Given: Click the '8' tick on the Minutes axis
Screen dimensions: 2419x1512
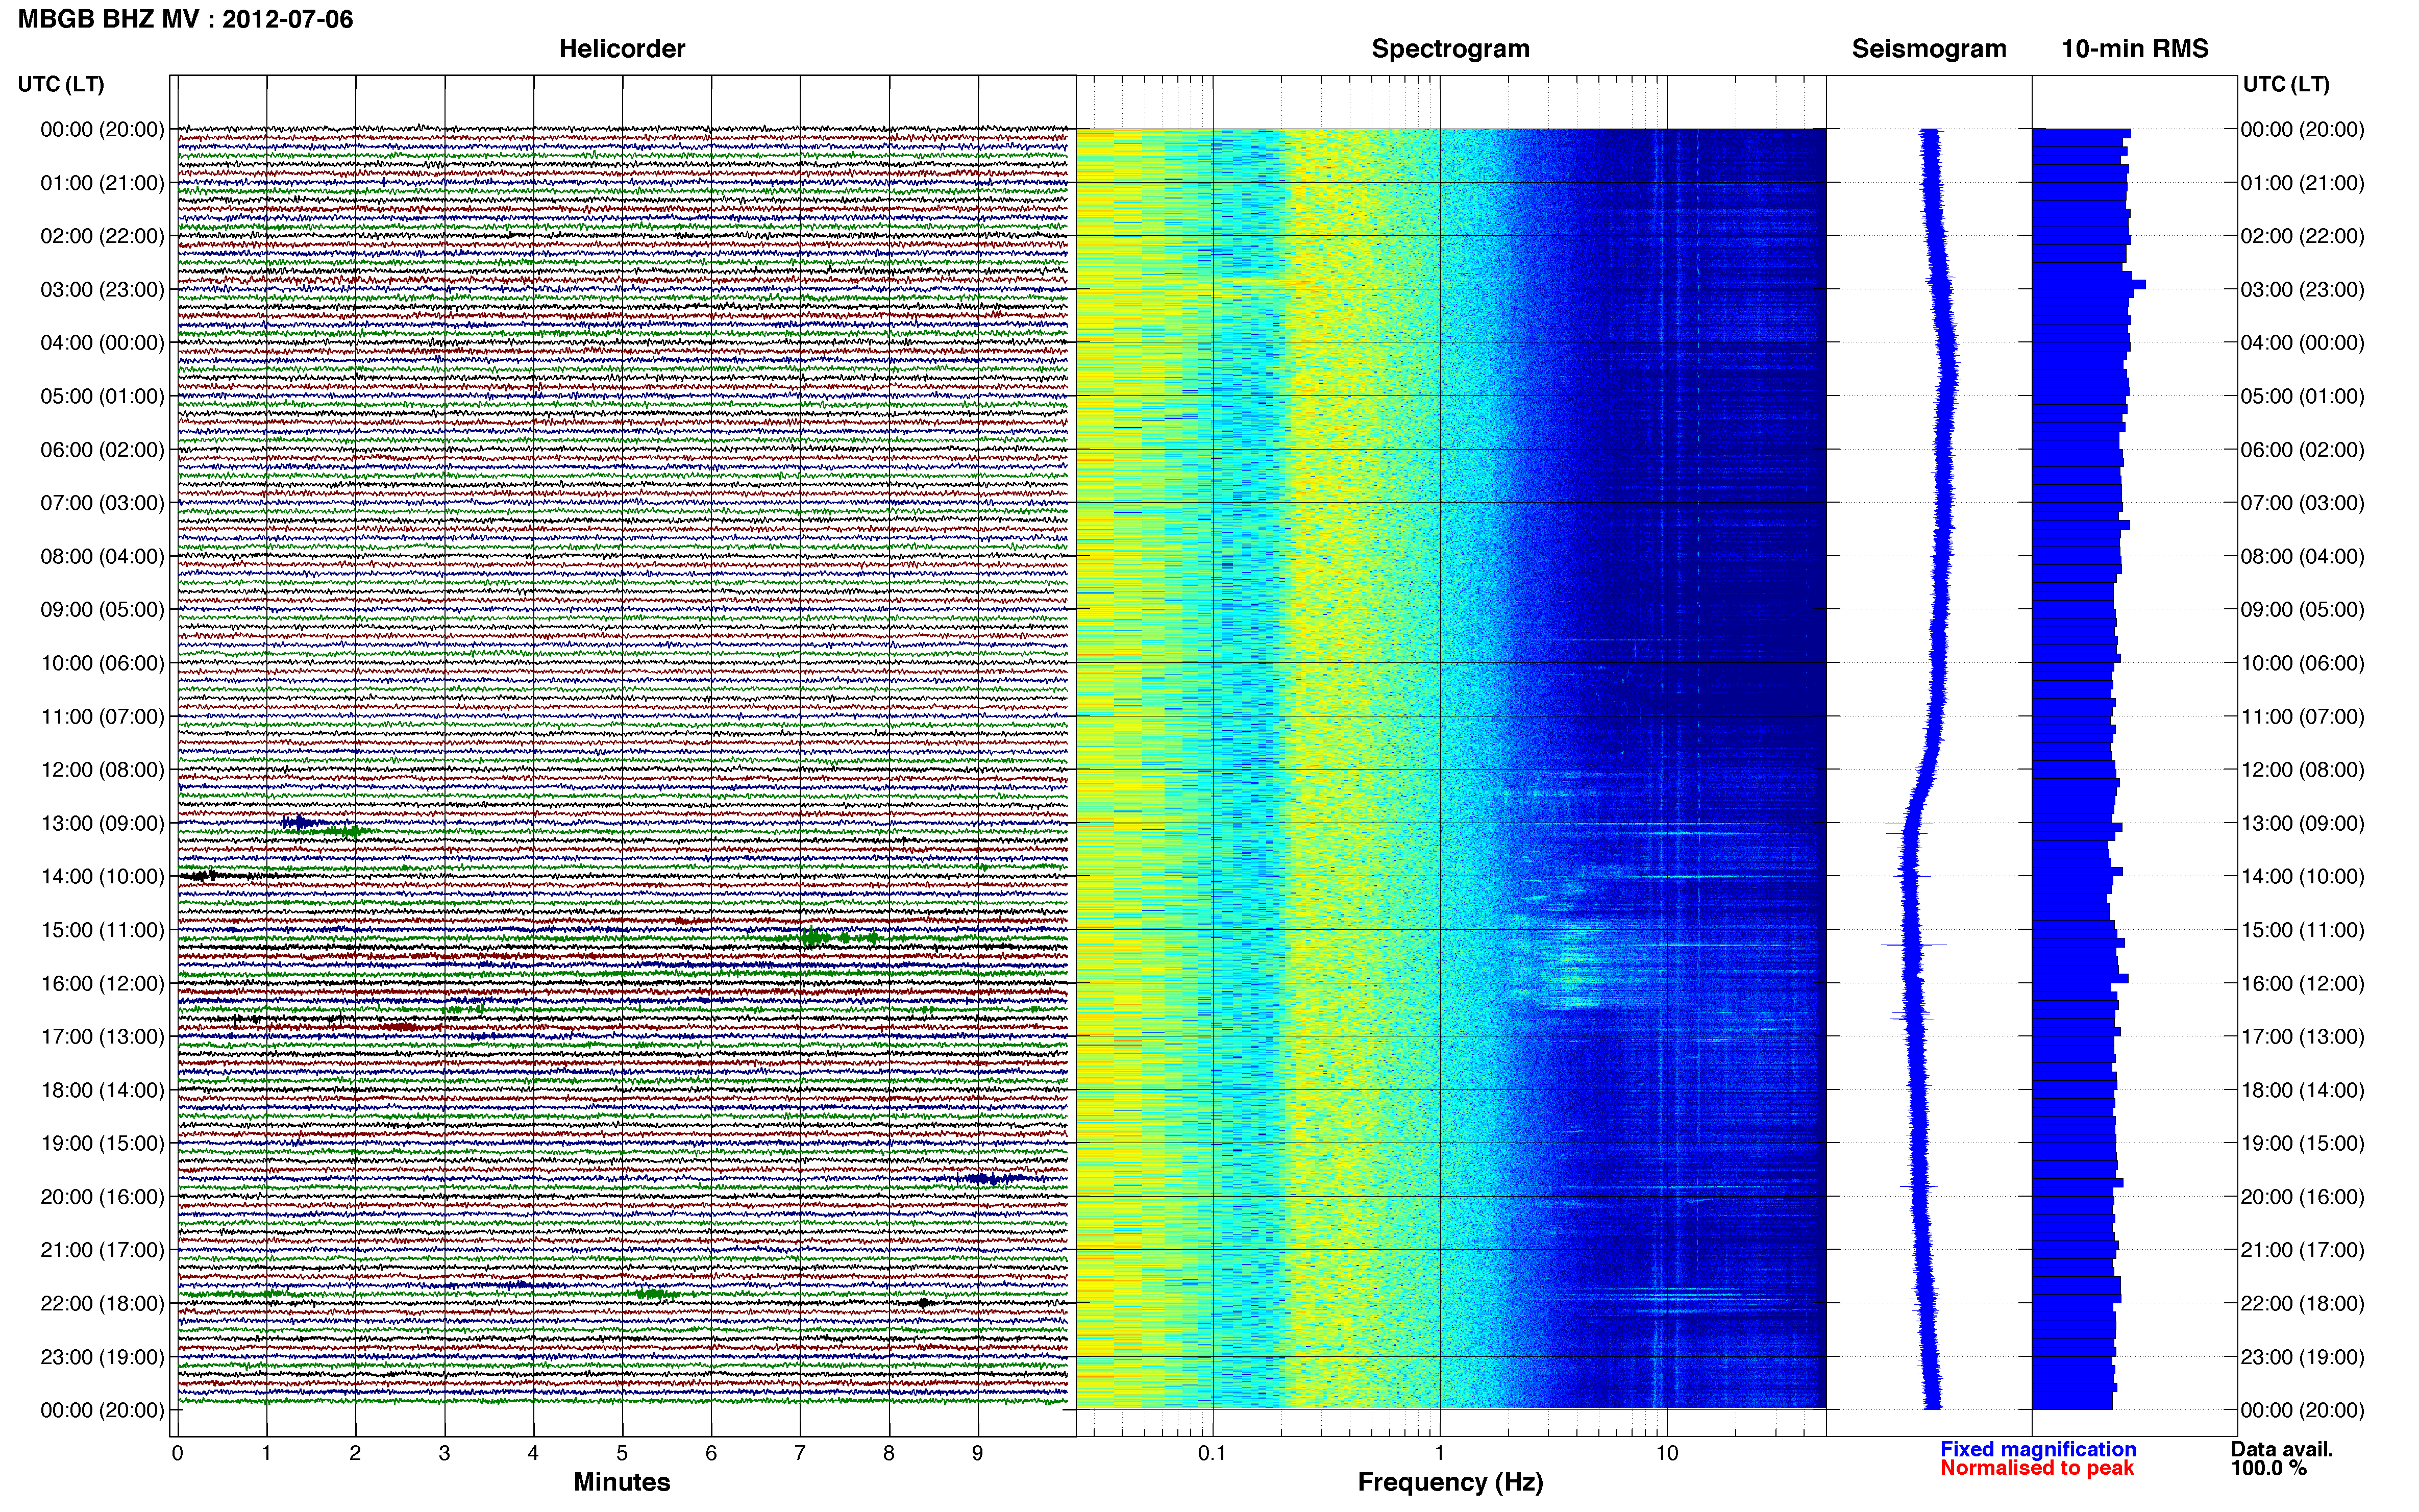Looking at the screenshot, I should click(889, 1454).
